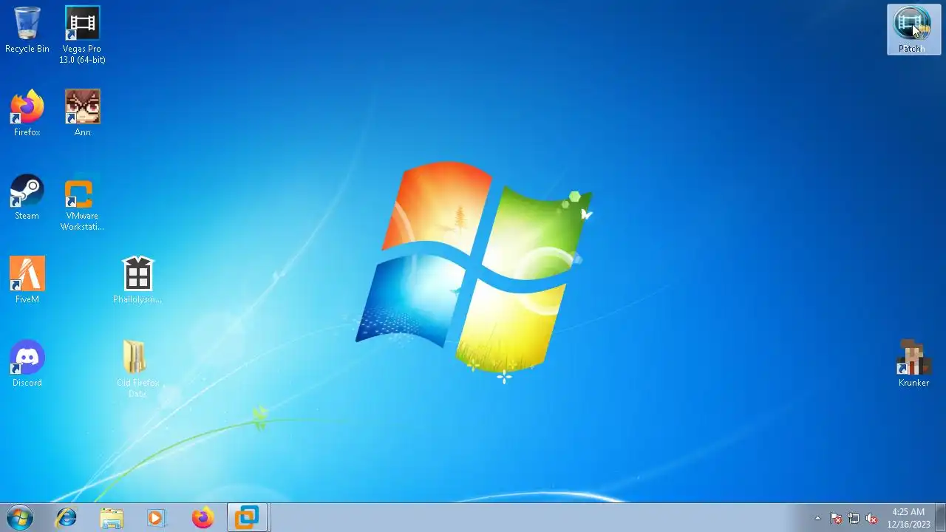Image resolution: width=946 pixels, height=532 pixels.
Task: Select the Krunker desktop shortcut
Action: click(x=913, y=364)
